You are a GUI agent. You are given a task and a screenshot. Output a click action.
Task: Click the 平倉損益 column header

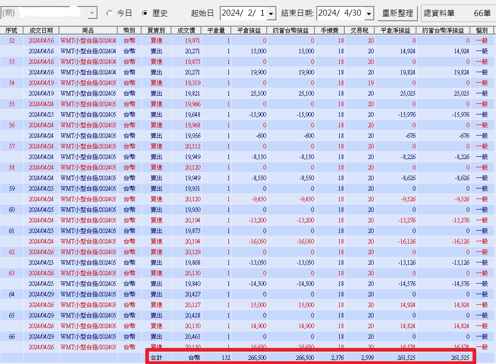249,30
